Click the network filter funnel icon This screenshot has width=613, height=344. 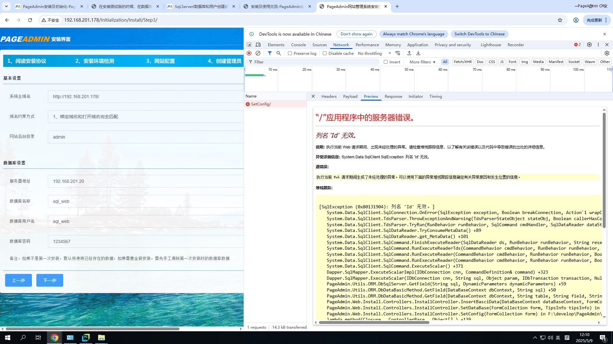[270, 53]
